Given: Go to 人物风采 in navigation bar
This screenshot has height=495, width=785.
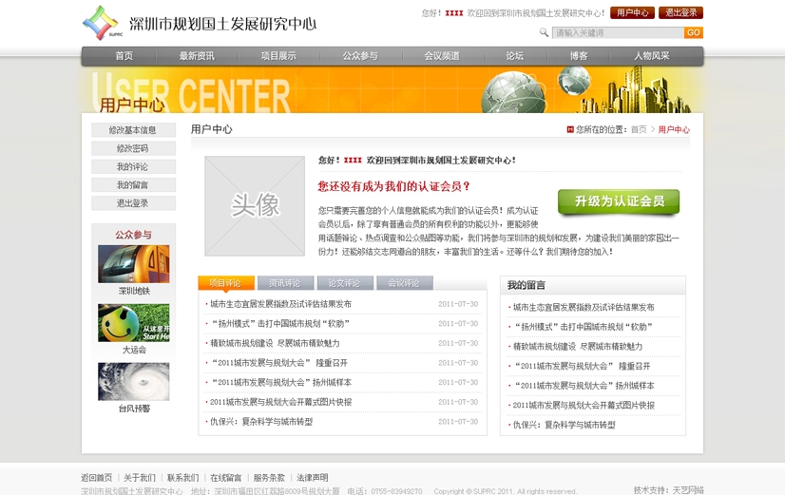Looking at the screenshot, I should pyautogui.click(x=652, y=56).
